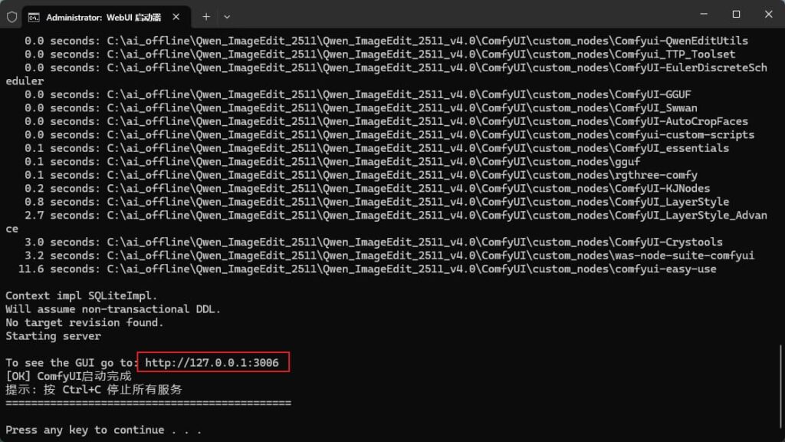The width and height of the screenshot is (785, 442).
Task: Click the '[OK] ComfyUI' status line
Action: [68, 376]
